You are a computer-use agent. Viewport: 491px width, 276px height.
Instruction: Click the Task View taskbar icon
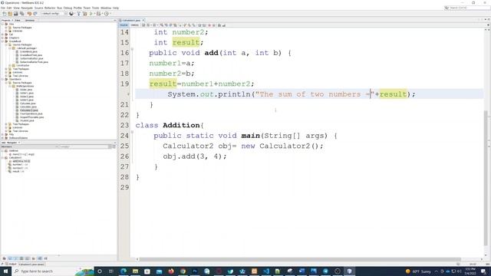(110, 271)
